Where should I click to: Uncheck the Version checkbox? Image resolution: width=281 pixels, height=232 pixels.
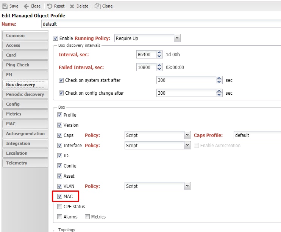point(59,125)
